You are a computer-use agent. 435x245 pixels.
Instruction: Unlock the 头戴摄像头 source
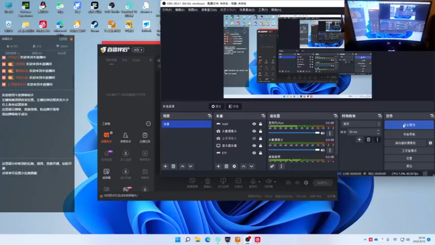tap(260, 131)
